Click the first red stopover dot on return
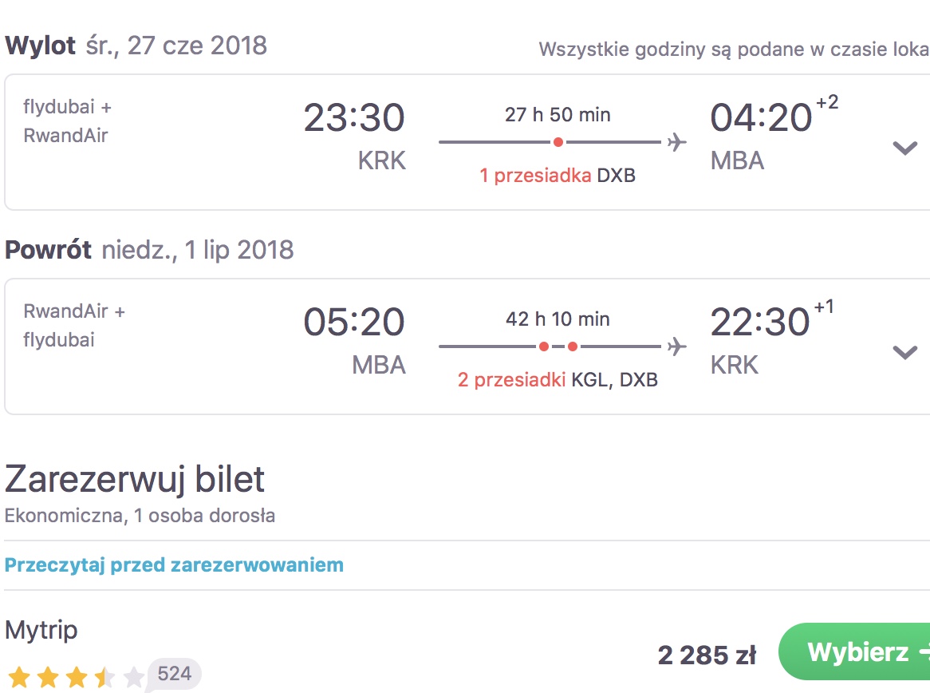The image size is (930, 693). 544,346
